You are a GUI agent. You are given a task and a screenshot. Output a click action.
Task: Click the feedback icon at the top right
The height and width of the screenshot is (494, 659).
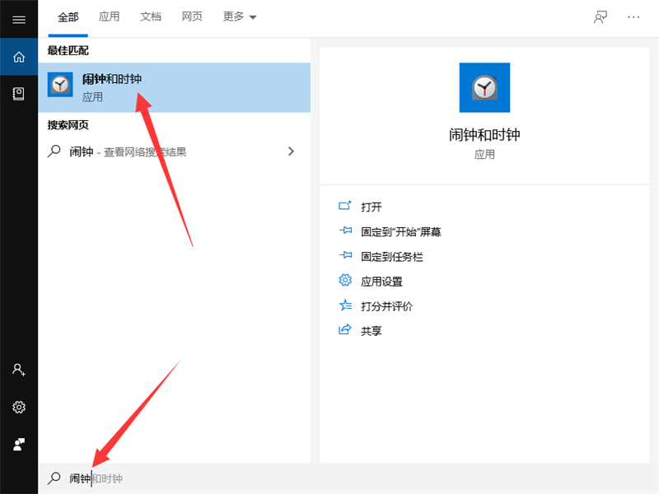[601, 16]
